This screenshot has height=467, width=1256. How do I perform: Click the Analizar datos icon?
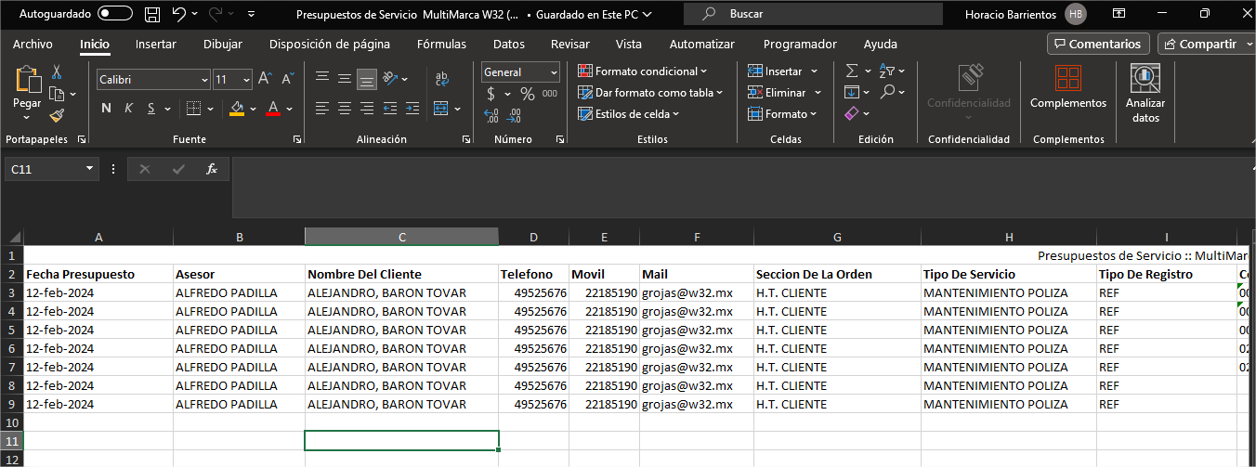pos(1145,76)
